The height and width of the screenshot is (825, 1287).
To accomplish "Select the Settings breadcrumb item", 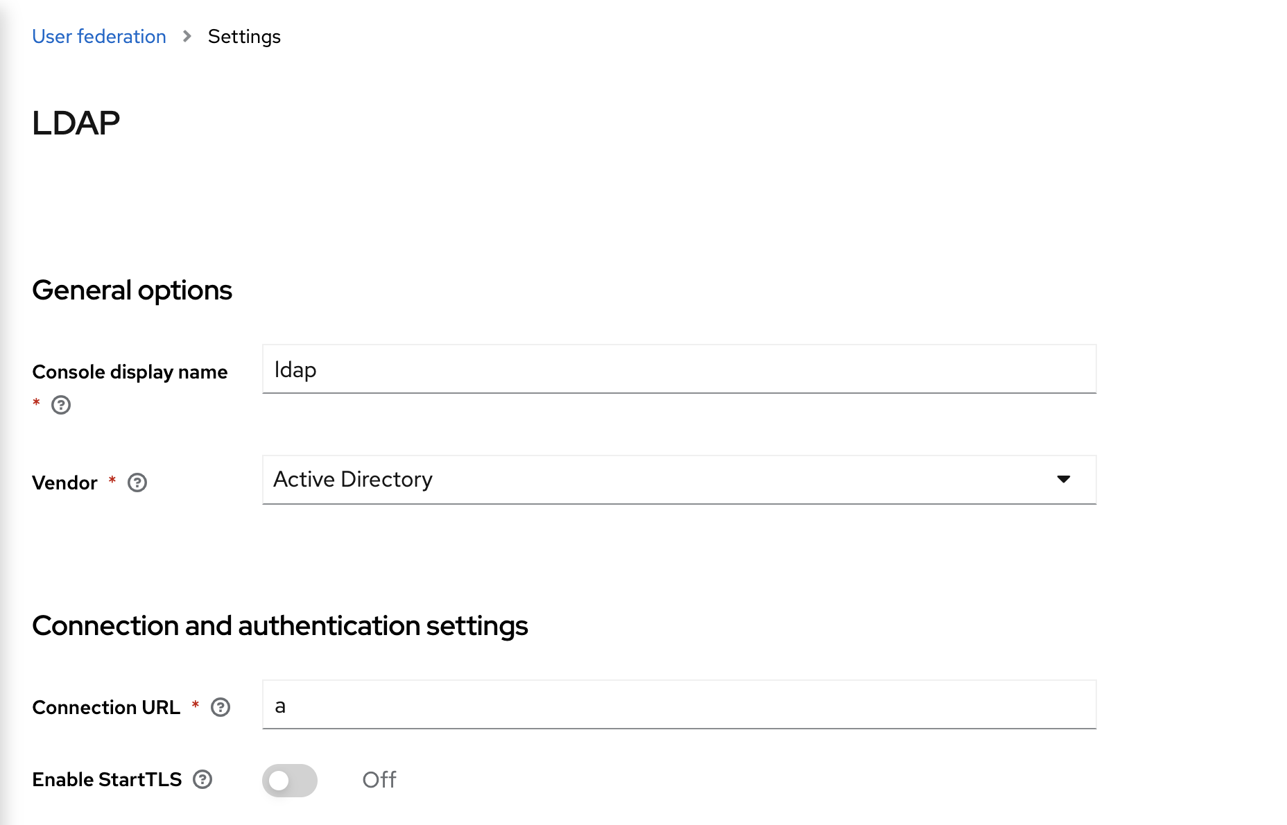I will pos(244,36).
